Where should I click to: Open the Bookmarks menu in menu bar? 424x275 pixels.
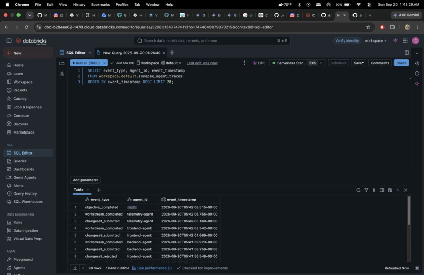click(100, 5)
